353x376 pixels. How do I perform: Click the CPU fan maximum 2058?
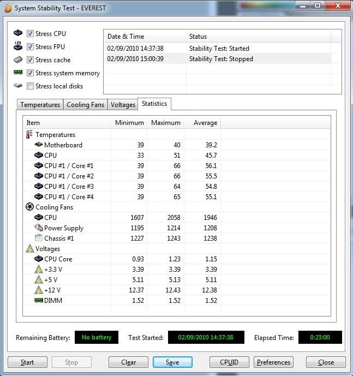coord(174,218)
